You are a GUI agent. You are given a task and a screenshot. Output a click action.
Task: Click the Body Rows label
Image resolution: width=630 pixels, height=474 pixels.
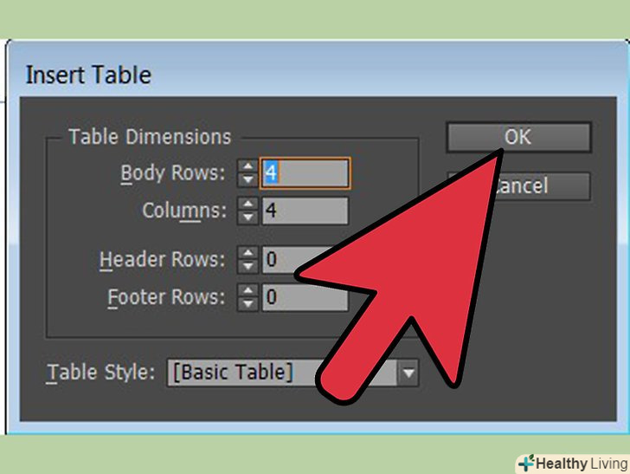tap(173, 174)
